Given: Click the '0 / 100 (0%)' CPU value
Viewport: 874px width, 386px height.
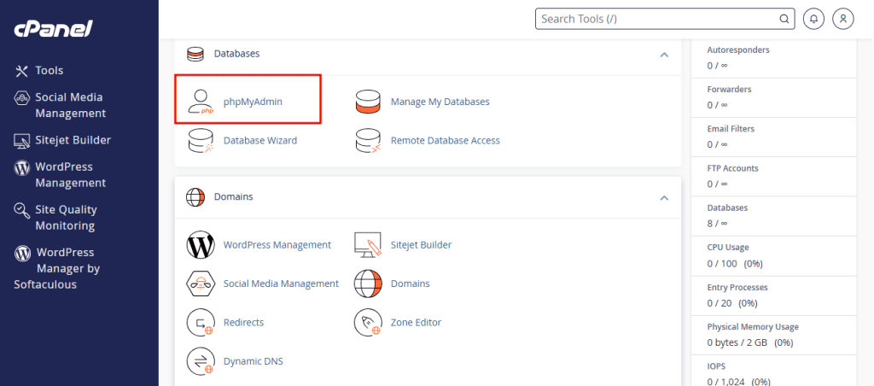Looking at the screenshot, I should click(735, 263).
